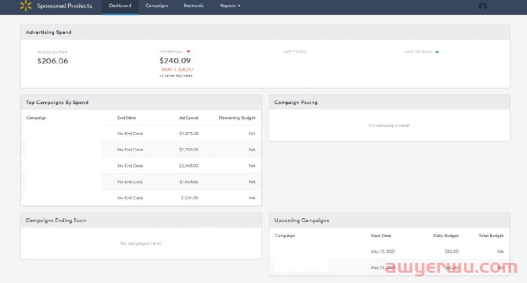Click the Start Date column header
This screenshot has height=283, width=527.
point(381,236)
